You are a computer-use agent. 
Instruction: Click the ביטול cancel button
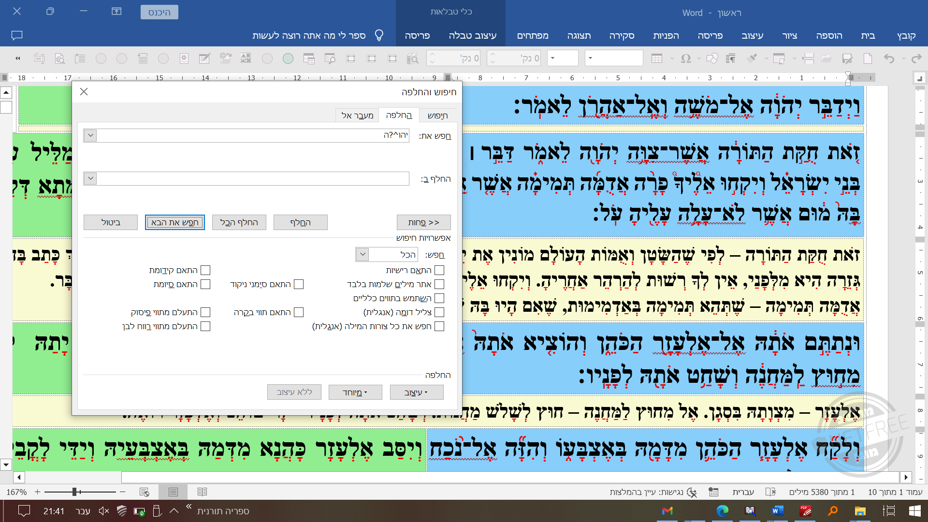tap(111, 222)
